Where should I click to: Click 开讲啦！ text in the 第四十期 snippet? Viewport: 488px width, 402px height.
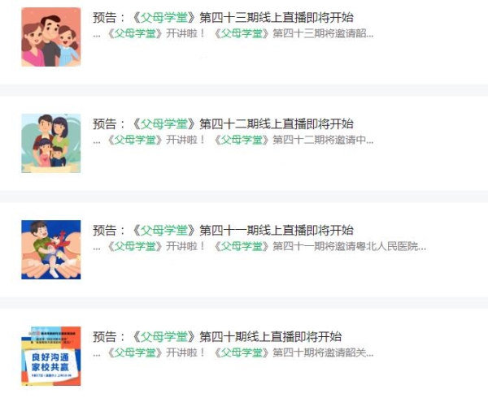(x=185, y=352)
